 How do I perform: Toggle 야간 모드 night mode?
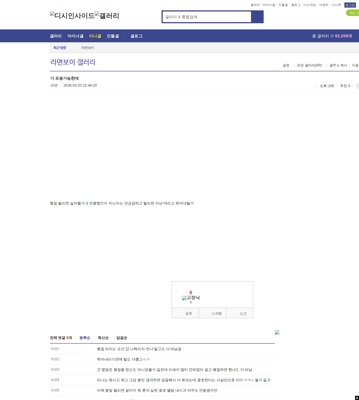[x=353, y=13]
